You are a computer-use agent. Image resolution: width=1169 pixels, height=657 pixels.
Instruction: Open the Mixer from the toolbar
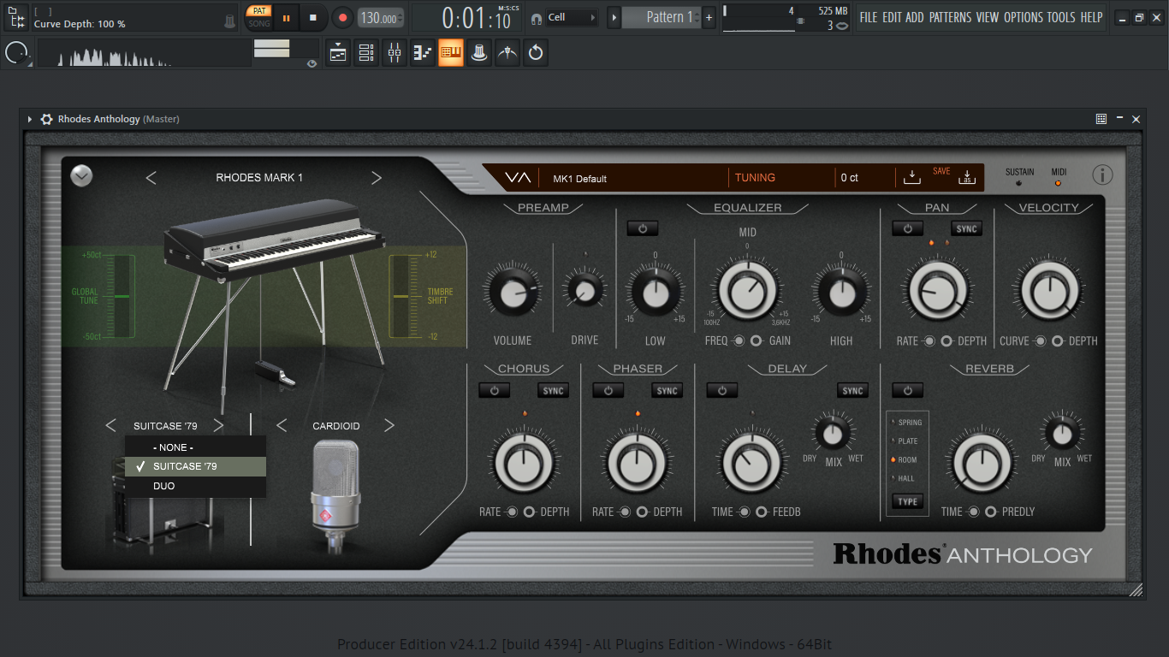coord(395,53)
